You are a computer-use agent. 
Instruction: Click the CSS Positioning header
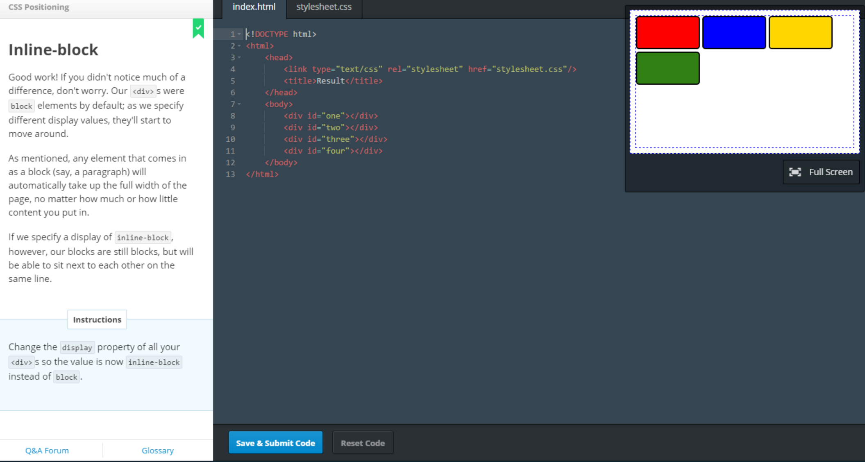(x=39, y=7)
